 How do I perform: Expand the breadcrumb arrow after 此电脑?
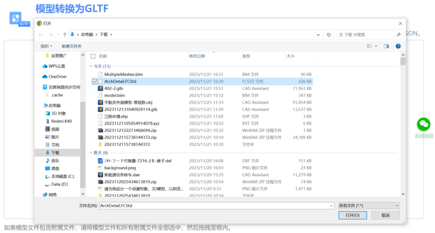point(96,35)
